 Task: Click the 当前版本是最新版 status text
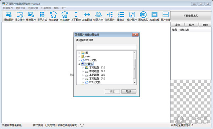(x=12, y=125)
